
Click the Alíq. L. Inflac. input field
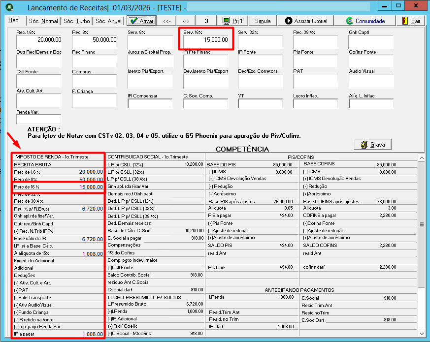[371, 103]
